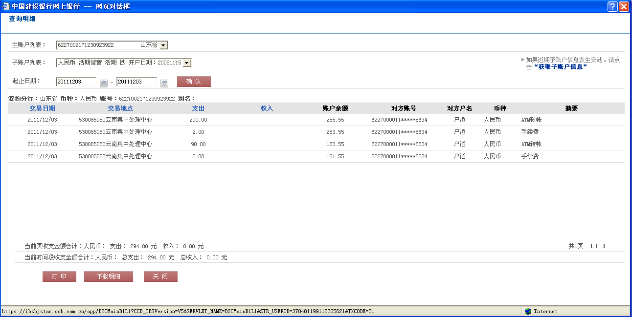This screenshot has height=317, width=632.
Task: Click the 下载明细 download button
Action: coord(109,276)
